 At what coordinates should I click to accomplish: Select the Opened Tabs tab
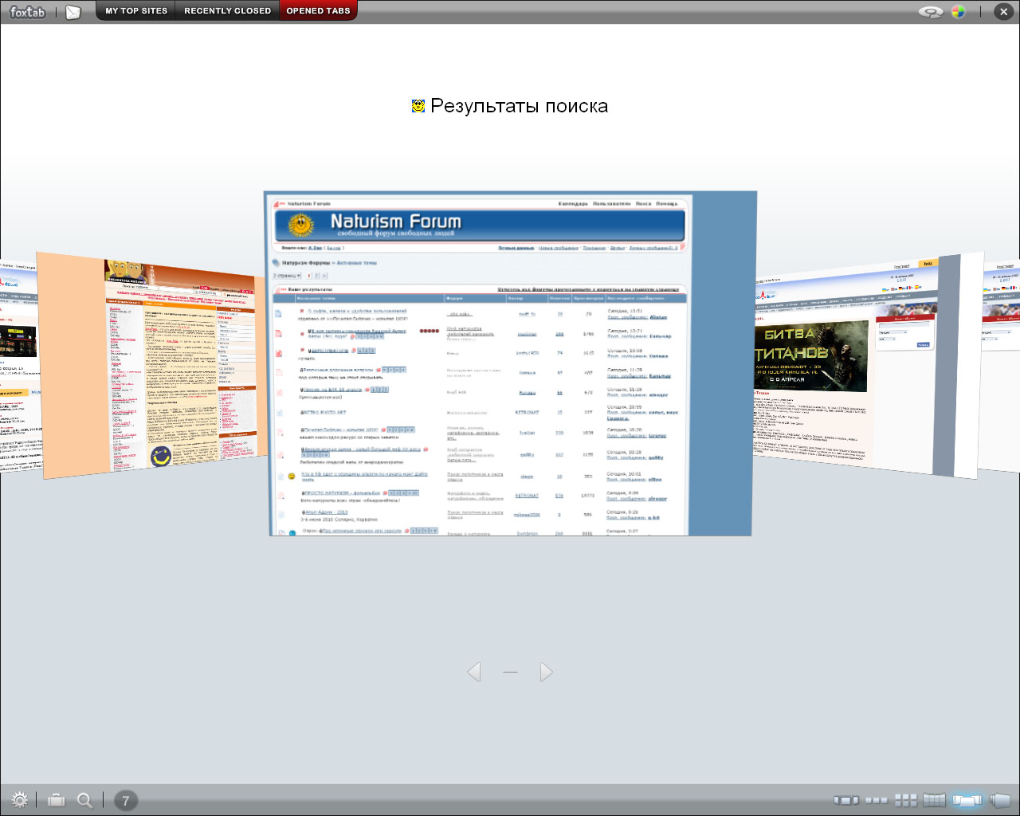pos(318,11)
